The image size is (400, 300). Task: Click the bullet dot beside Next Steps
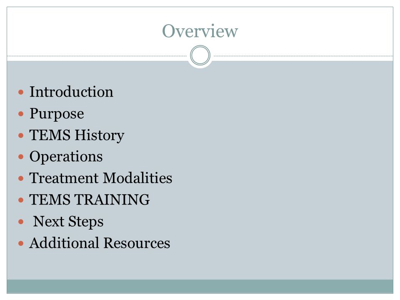click(x=21, y=222)
